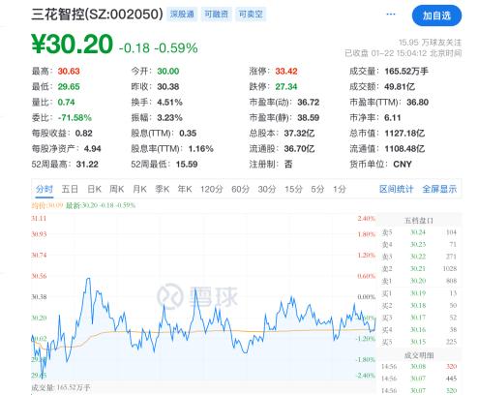Click the 最低 value 29.65
Viewport: 478px width, 395px height.
coord(69,86)
